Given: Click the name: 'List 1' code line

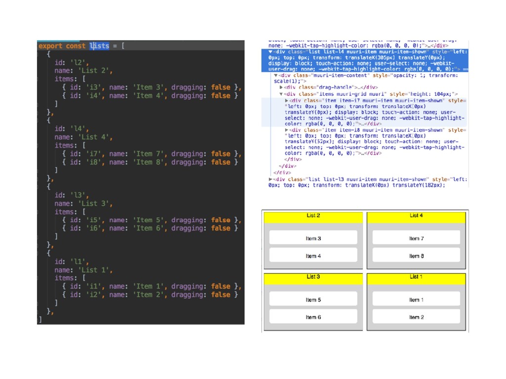Looking at the screenshot, I should coord(83,270).
